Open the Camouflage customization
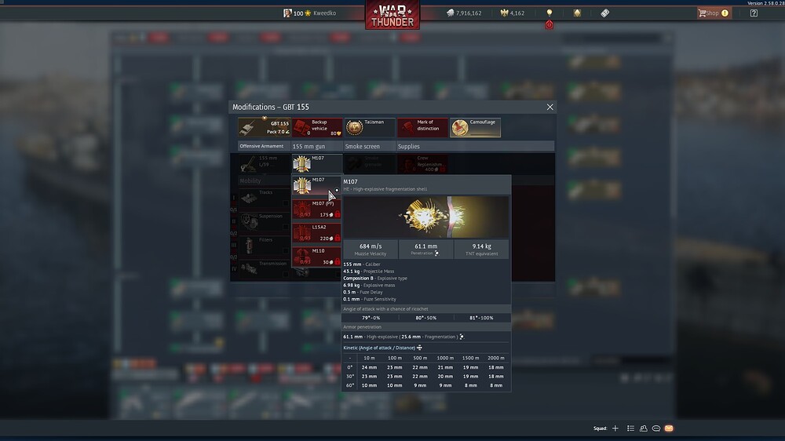785x441 pixels. [475, 127]
